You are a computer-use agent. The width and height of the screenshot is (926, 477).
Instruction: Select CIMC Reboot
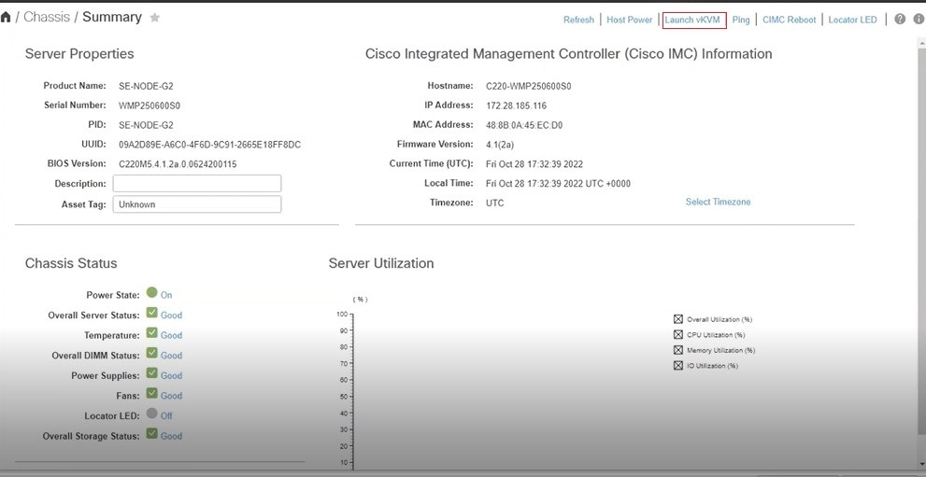[789, 20]
